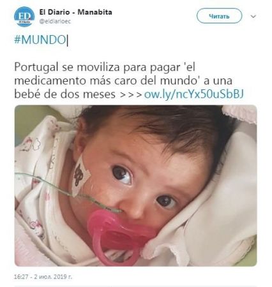Click the tweet timestamp 16:27

point(21,277)
